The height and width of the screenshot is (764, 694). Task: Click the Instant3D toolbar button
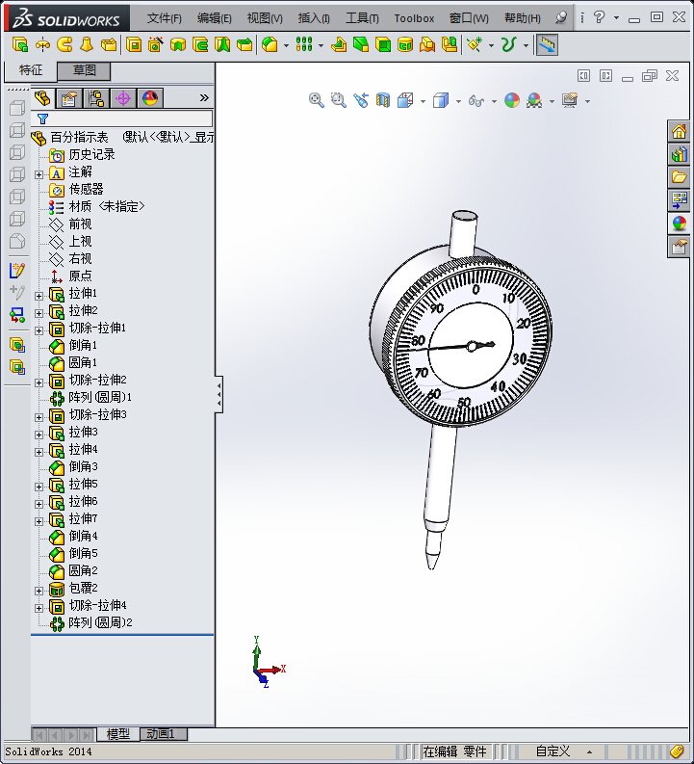pos(547,45)
